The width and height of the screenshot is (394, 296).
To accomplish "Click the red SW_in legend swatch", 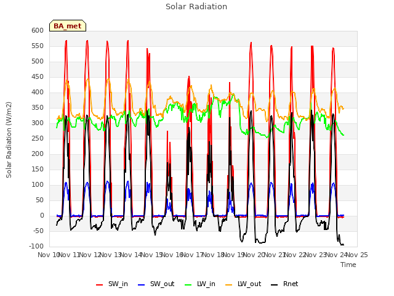I will [x=100, y=285].
